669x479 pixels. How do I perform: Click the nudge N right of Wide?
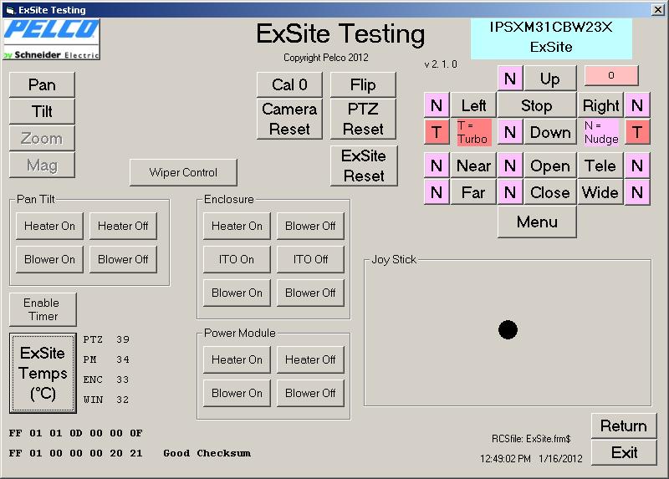point(637,192)
